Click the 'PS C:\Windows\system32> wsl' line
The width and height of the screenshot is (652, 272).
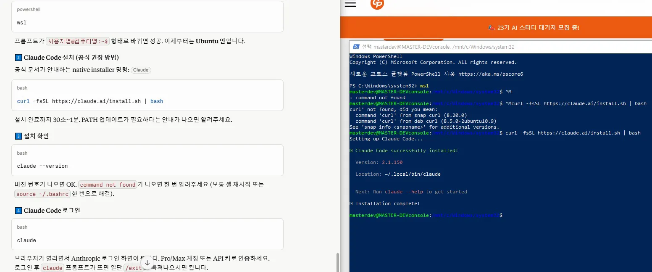pyautogui.click(x=389, y=86)
